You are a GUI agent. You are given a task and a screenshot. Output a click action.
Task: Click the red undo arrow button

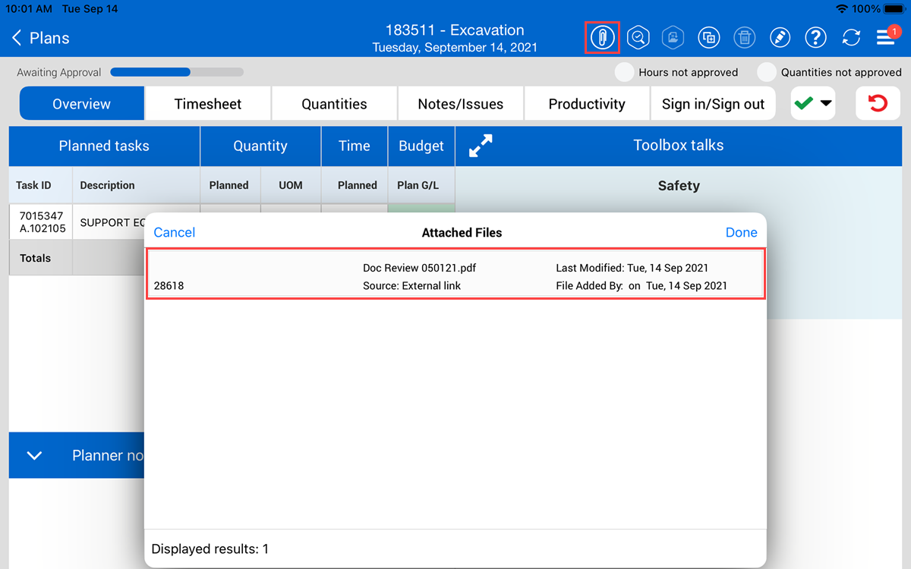coord(878,103)
